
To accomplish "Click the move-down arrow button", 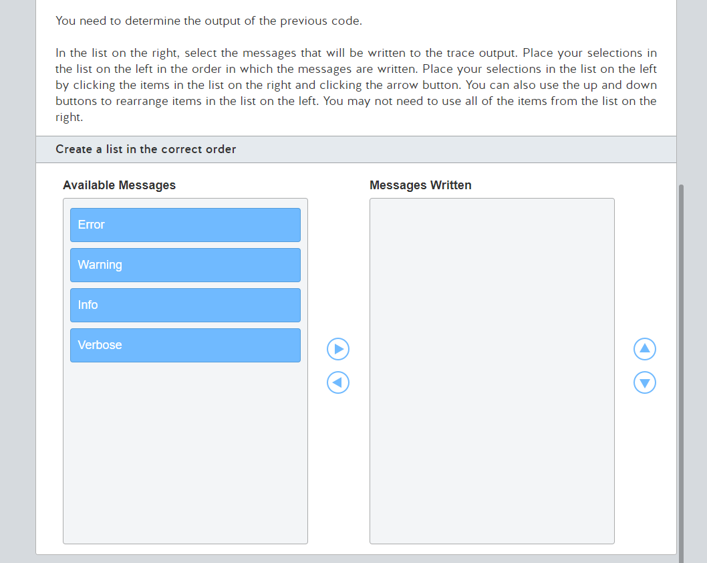I will [645, 382].
